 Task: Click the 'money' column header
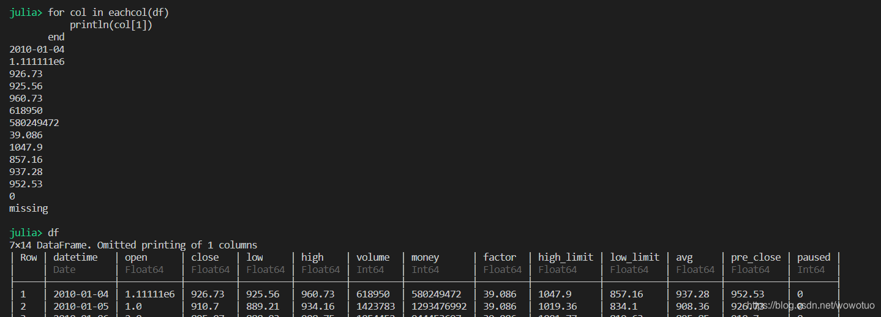tap(426, 258)
